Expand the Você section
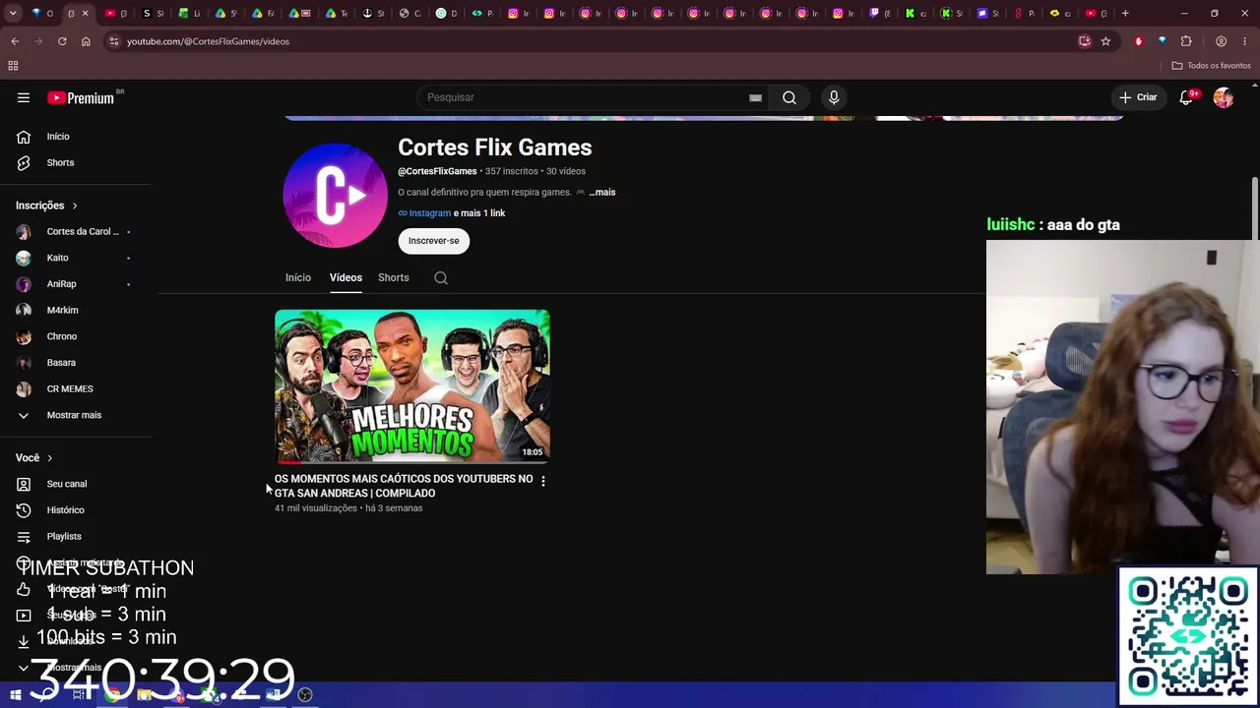Screen dimensions: 1260x708 (x=34, y=457)
